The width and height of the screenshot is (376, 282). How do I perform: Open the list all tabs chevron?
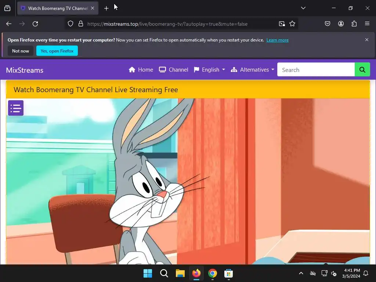click(303, 8)
